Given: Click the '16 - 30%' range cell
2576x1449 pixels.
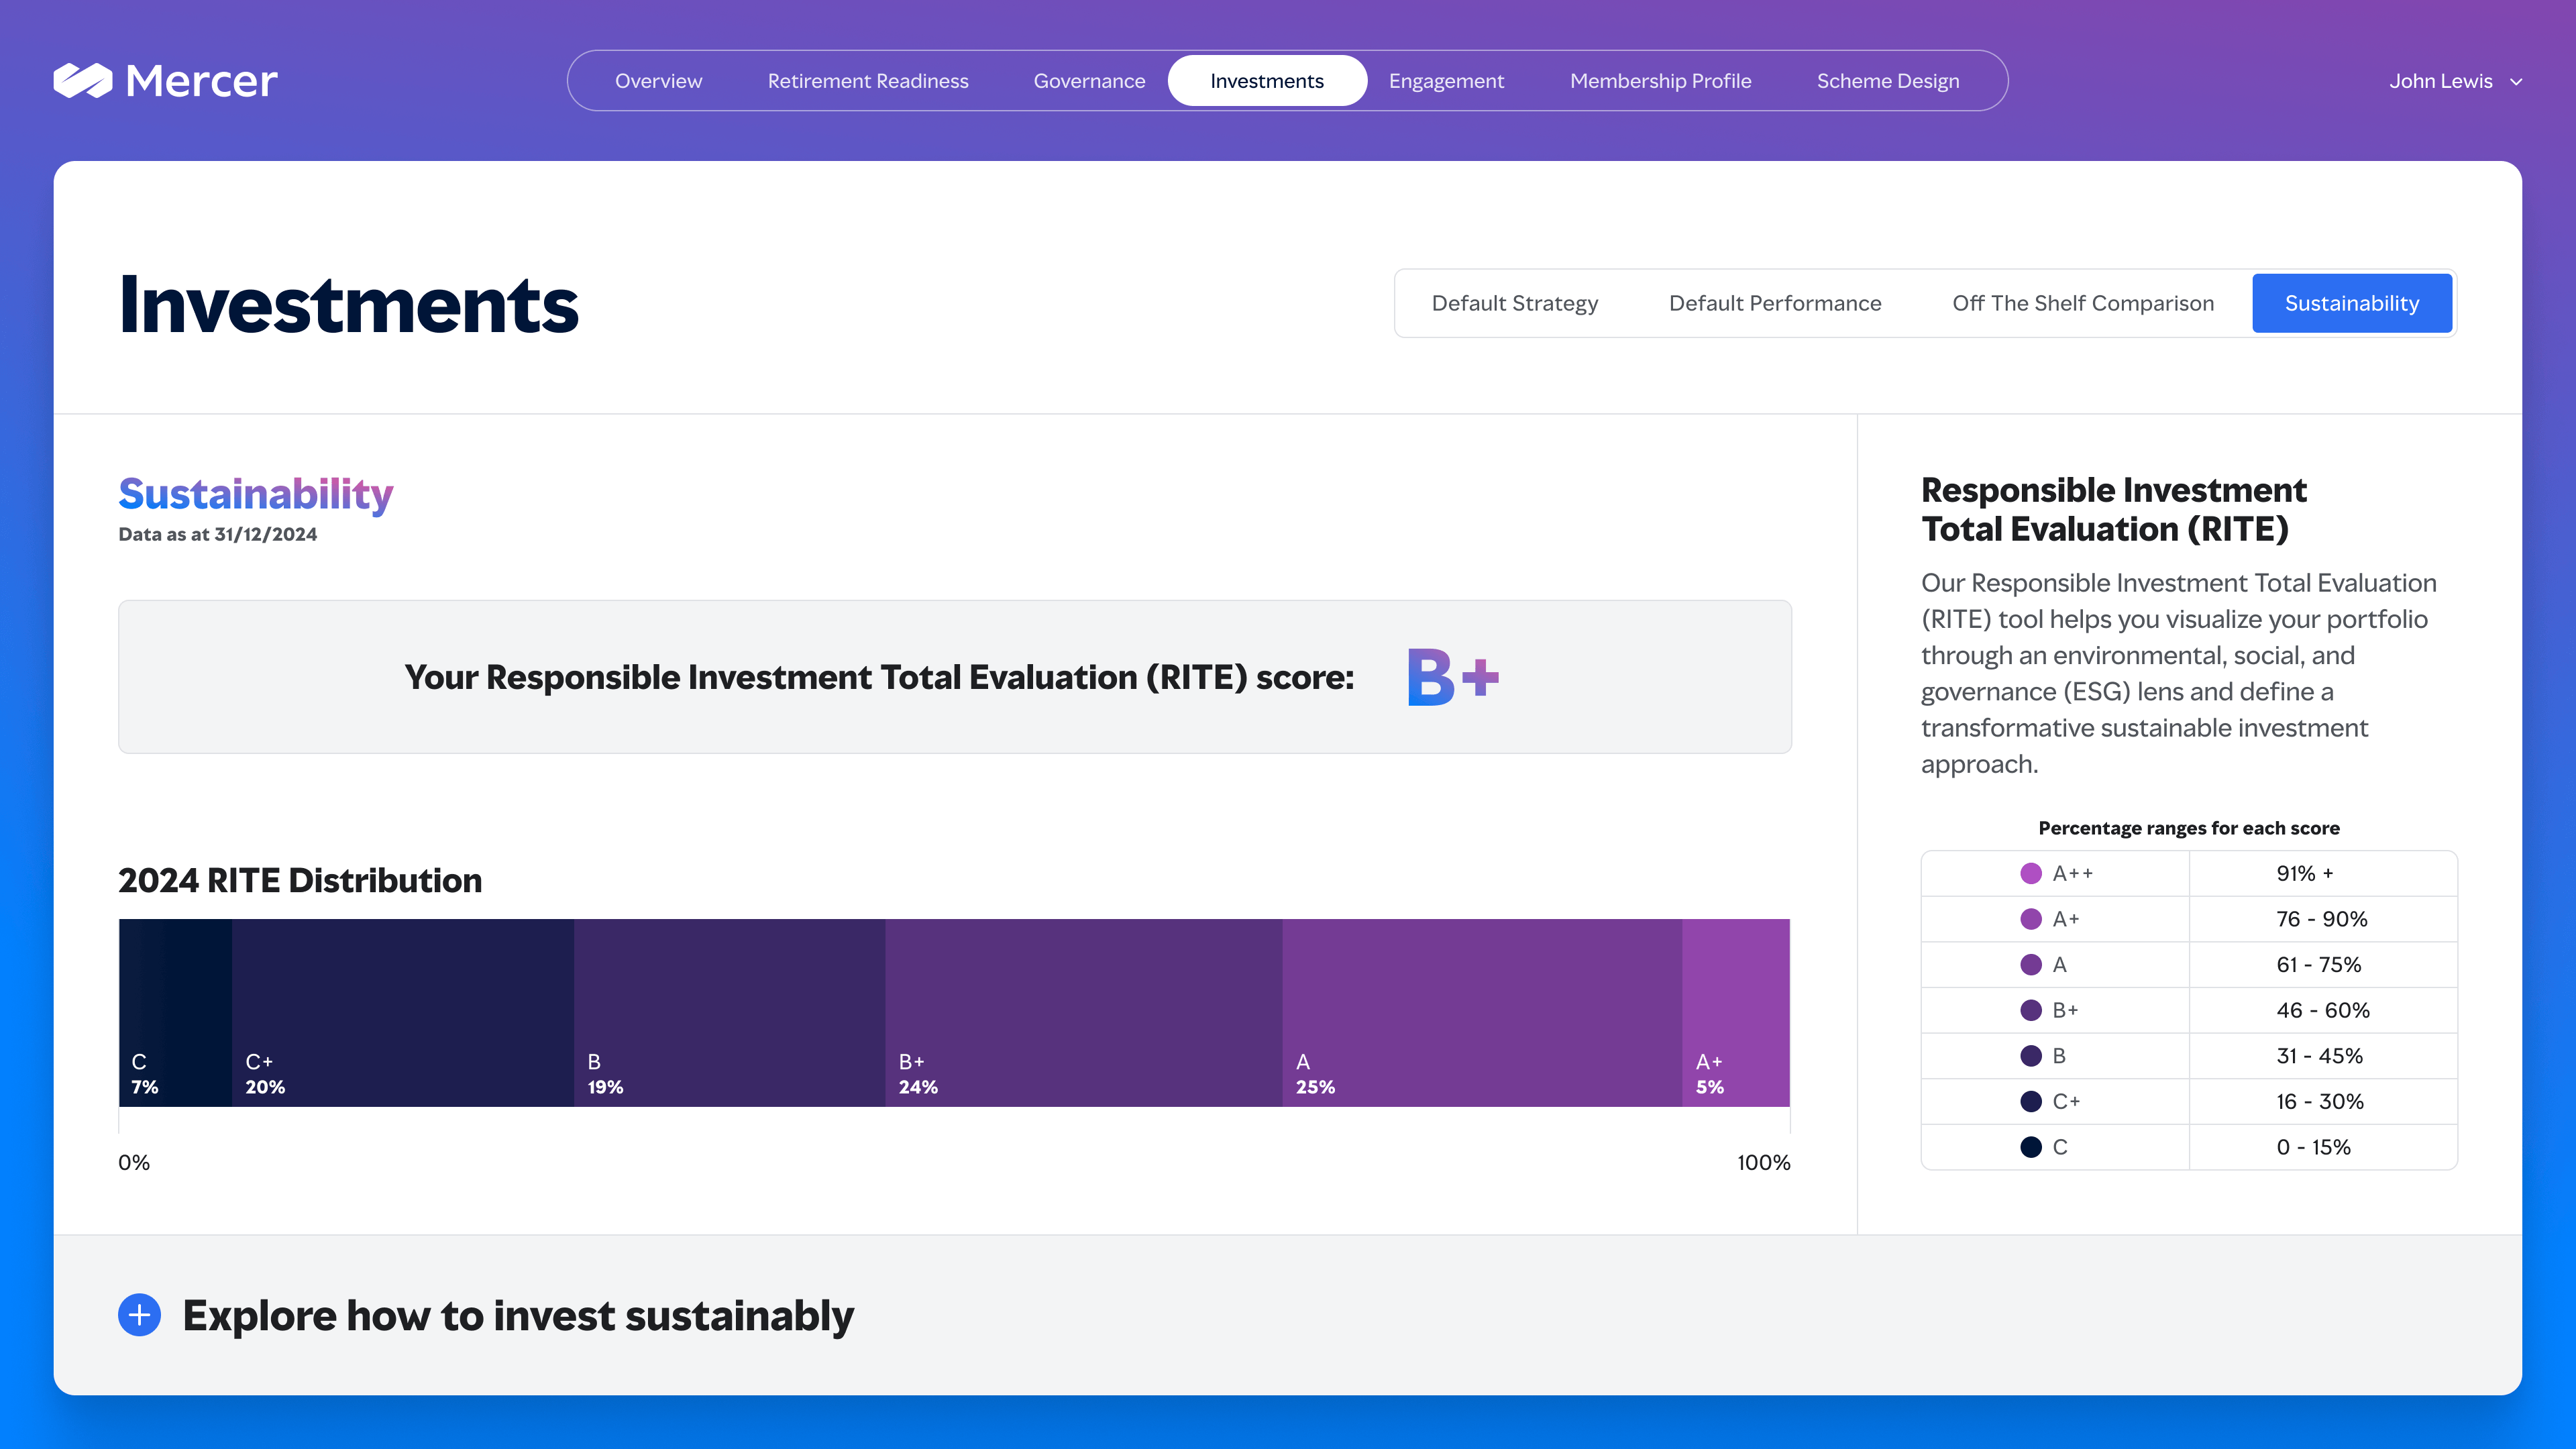Looking at the screenshot, I should (x=2323, y=1101).
